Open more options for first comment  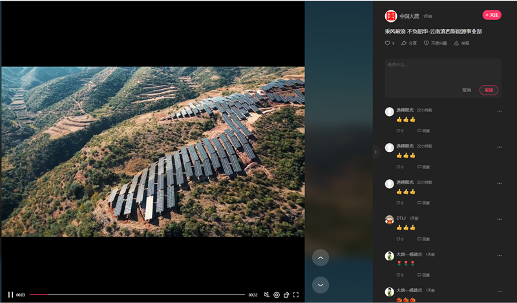(x=499, y=111)
